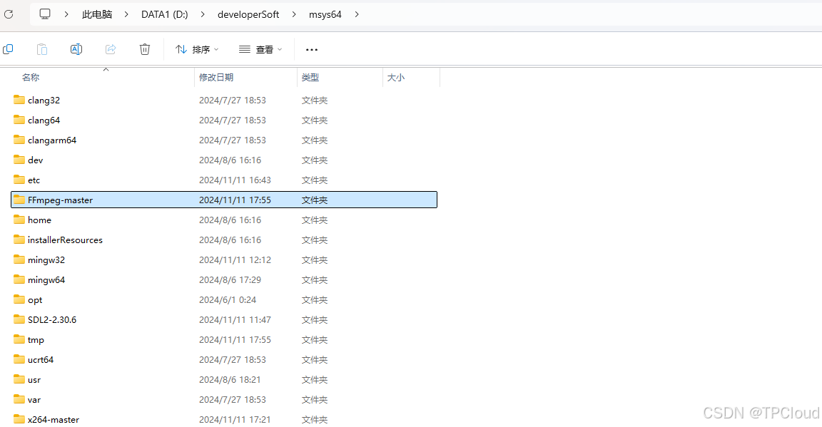The height and width of the screenshot is (427, 822).
Task: Click the Copy toolbar icon
Action: (x=8, y=49)
